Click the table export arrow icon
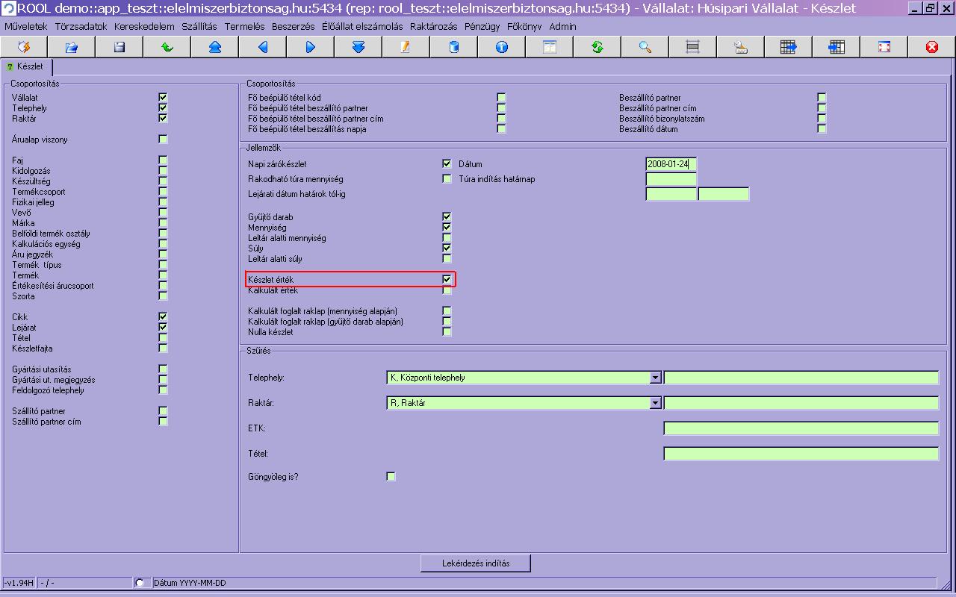This screenshot has height=597, width=956. [789, 47]
